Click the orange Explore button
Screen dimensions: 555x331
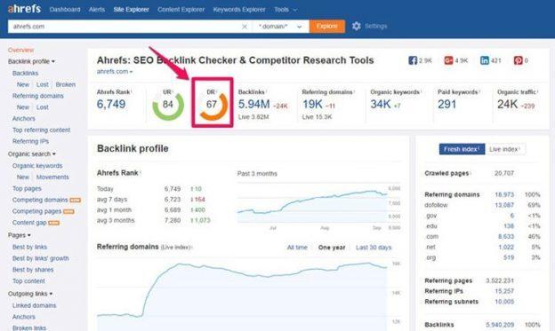coord(327,27)
